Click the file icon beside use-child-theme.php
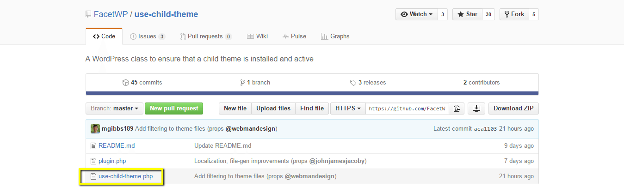The height and width of the screenshot is (187, 624). click(93, 176)
